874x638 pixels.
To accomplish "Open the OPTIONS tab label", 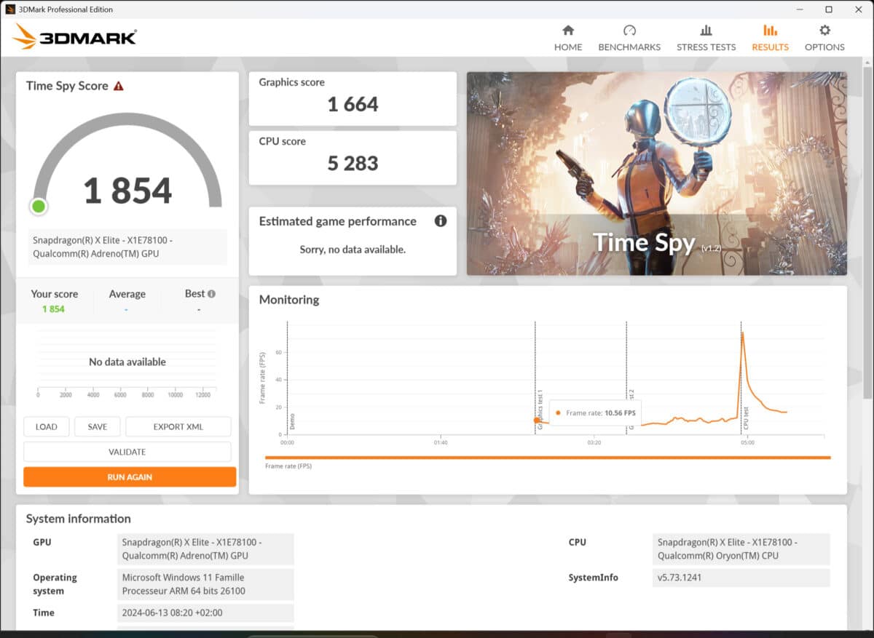I will pyautogui.click(x=824, y=47).
